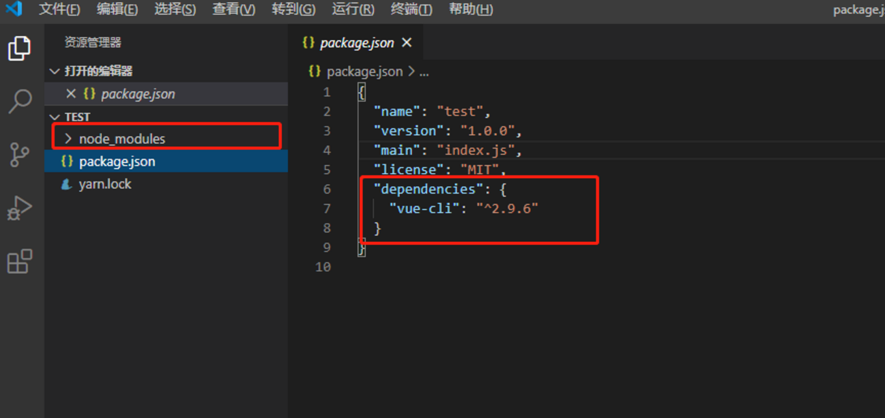Click line number 10 in the gutter
The height and width of the screenshot is (418, 885).
[x=323, y=267]
